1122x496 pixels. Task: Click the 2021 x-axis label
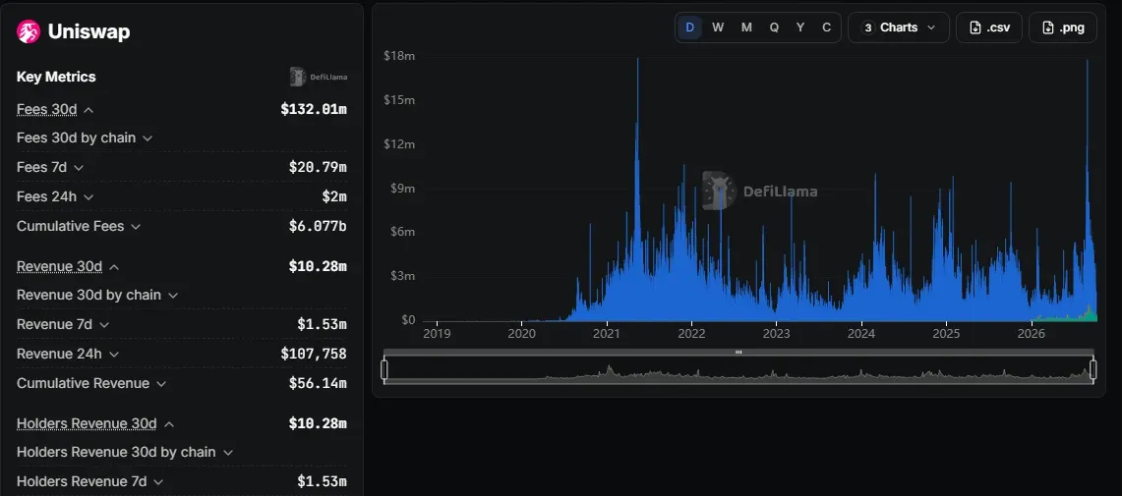tap(607, 334)
